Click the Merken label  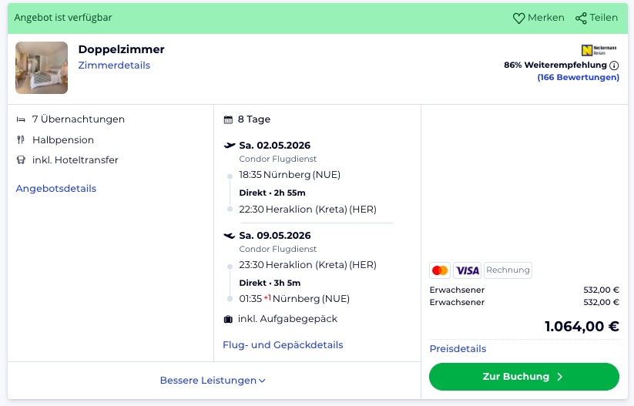click(x=546, y=18)
